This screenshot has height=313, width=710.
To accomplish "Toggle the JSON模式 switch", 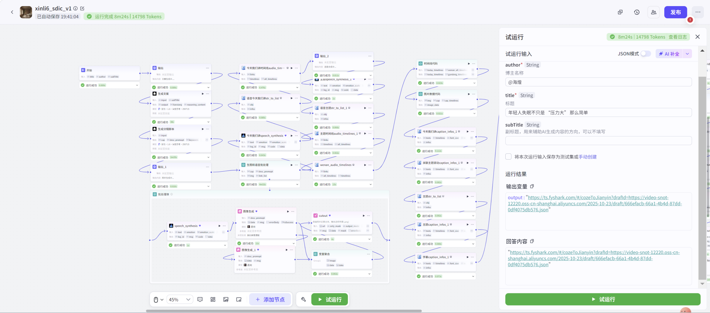I will [x=646, y=54].
